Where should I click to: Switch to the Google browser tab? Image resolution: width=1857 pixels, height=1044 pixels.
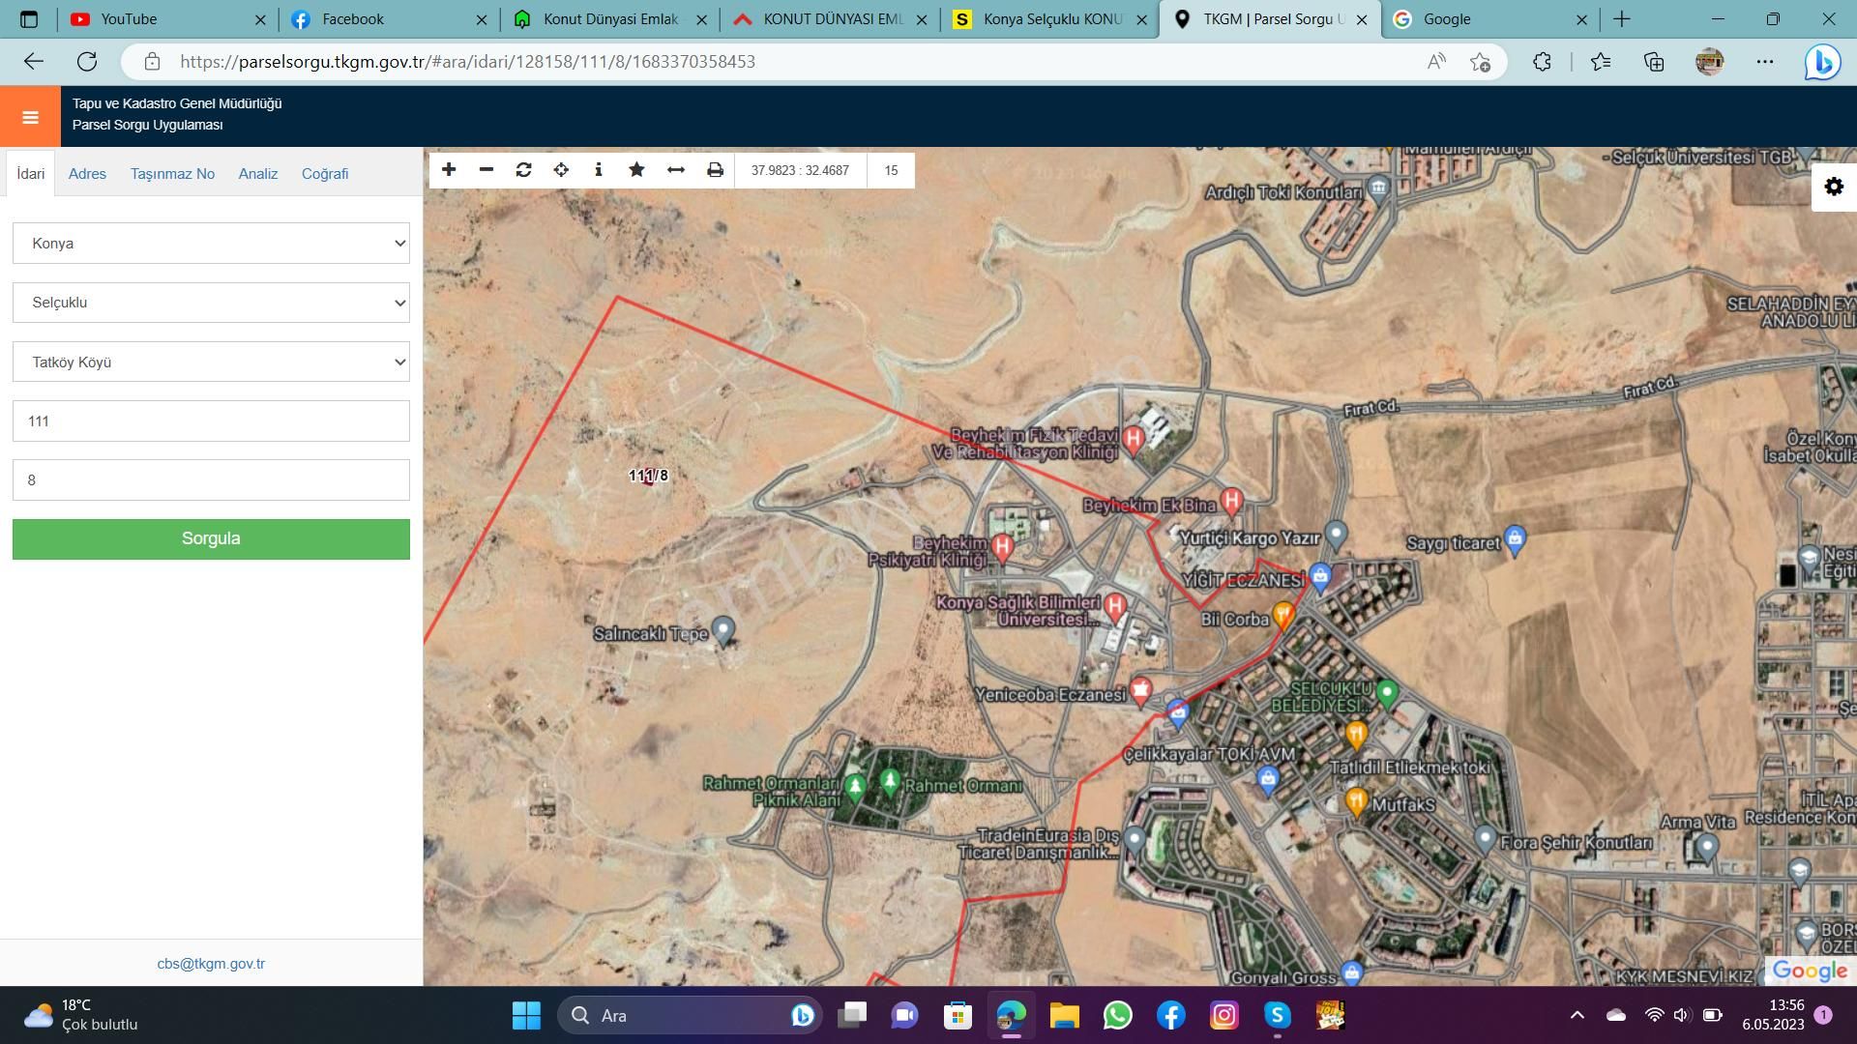point(1489,19)
